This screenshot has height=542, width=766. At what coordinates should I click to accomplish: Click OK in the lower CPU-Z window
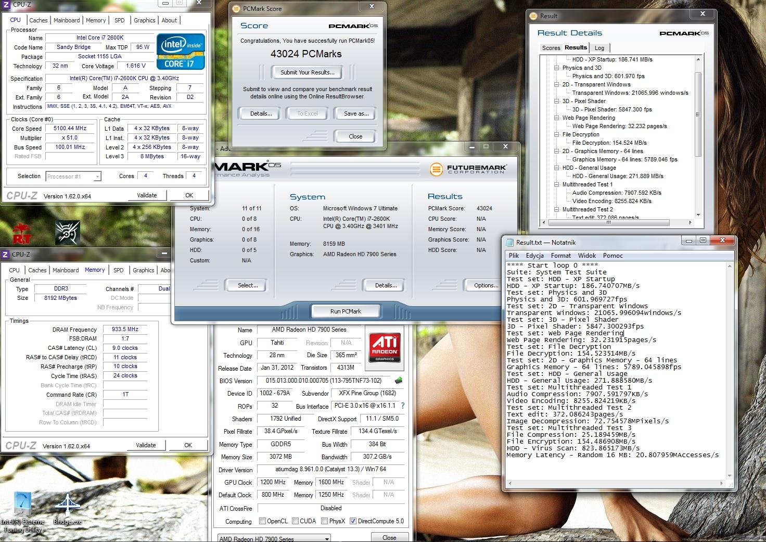tap(188, 445)
